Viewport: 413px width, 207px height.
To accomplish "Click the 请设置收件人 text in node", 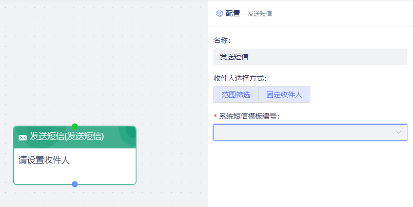I will (44, 160).
